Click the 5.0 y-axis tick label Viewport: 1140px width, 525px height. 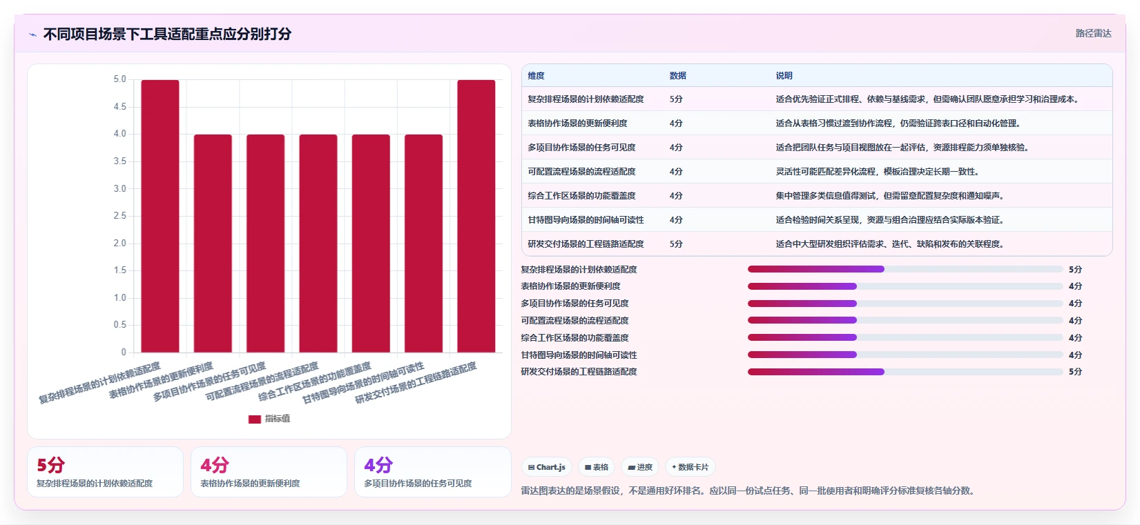point(119,79)
